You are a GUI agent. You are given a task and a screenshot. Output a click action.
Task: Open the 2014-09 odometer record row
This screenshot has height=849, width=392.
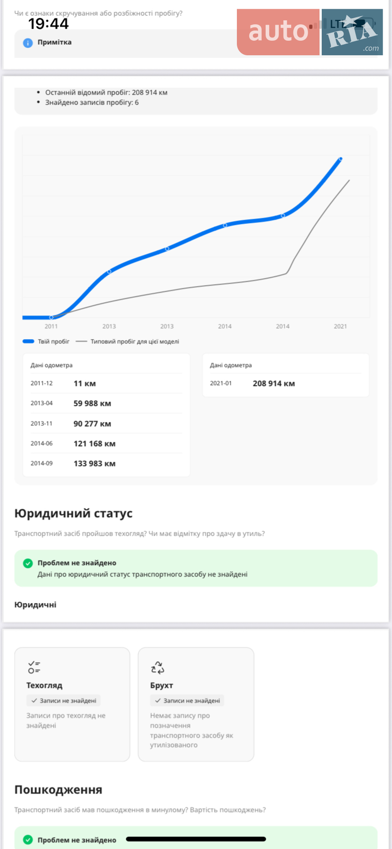(x=106, y=463)
